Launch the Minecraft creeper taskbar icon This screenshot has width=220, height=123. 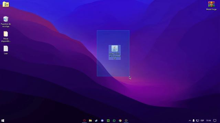click(x=108, y=121)
